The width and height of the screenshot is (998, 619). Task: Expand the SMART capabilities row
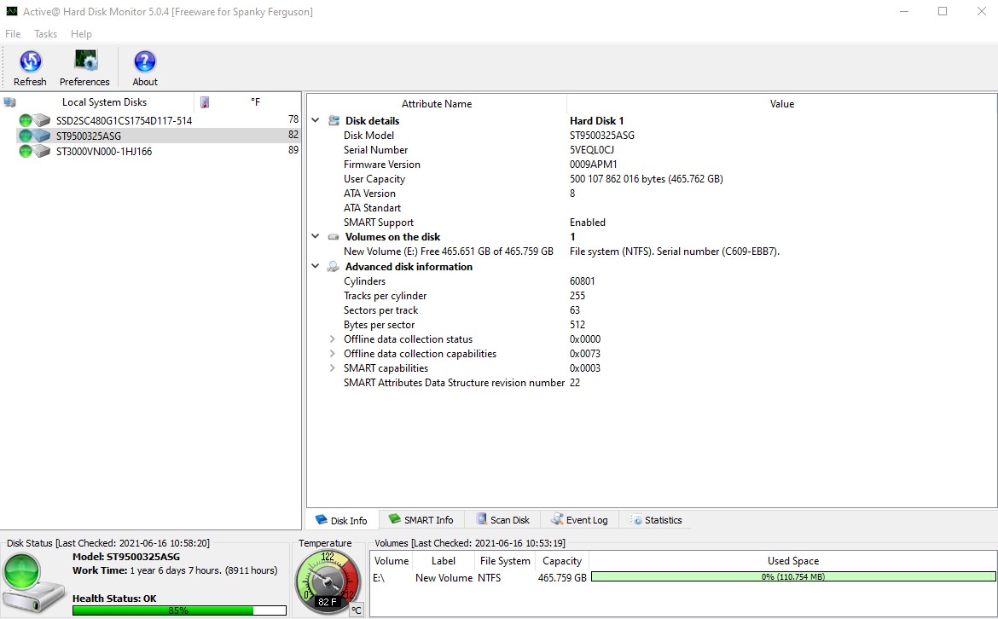tap(333, 368)
